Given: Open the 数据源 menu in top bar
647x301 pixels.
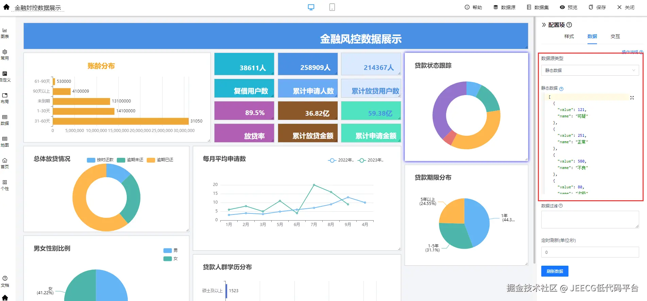Looking at the screenshot, I should pyautogui.click(x=505, y=7).
